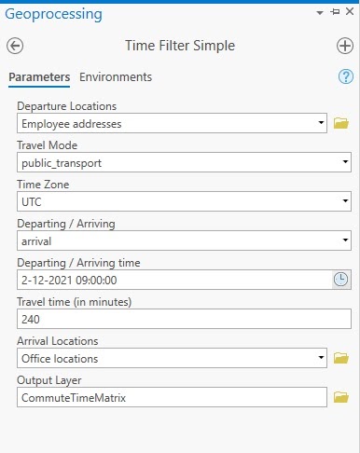The height and width of the screenshot is (453, 360).
Task: Go back using the back arrow
Action: tap(15, 46)
